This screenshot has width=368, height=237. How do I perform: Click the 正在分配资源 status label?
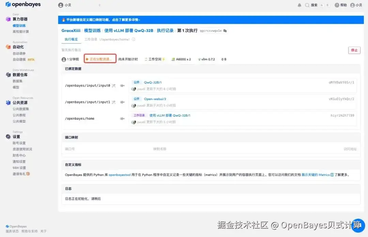100,59
